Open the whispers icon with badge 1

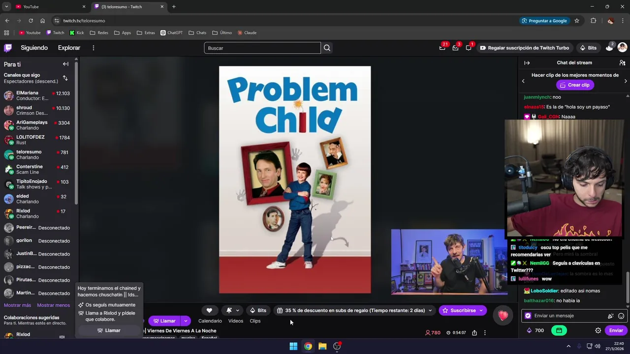[x=469, y=48]
